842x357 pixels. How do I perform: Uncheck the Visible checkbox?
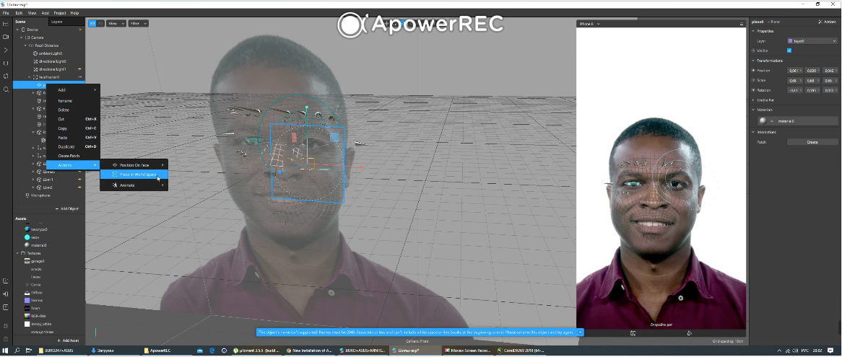point(789,50)
